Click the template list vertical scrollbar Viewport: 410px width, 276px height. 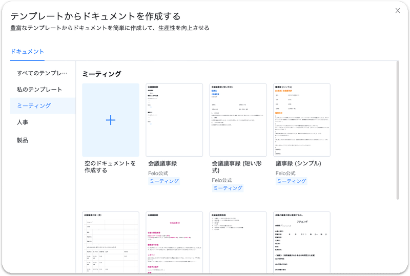(x=398, y=130)
